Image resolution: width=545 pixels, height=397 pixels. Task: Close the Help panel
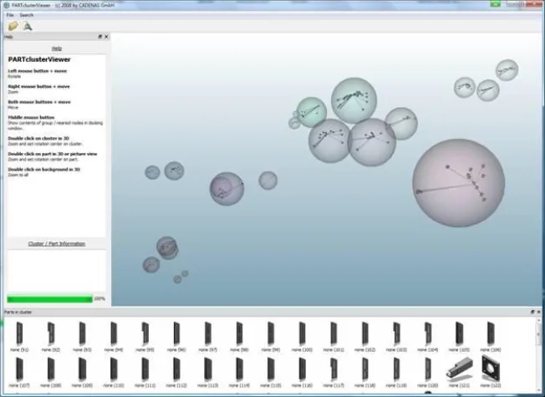point(106,37)
